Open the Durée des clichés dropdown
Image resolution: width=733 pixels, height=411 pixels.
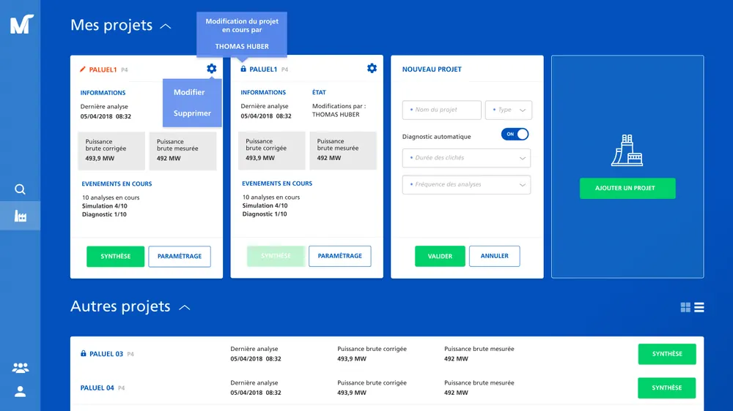(x=466, y=158)
